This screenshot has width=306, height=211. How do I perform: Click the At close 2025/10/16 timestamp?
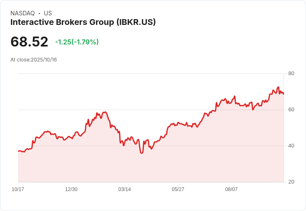click(x=34, y=60)
